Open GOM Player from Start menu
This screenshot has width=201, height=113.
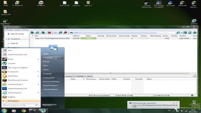(13, 76)
